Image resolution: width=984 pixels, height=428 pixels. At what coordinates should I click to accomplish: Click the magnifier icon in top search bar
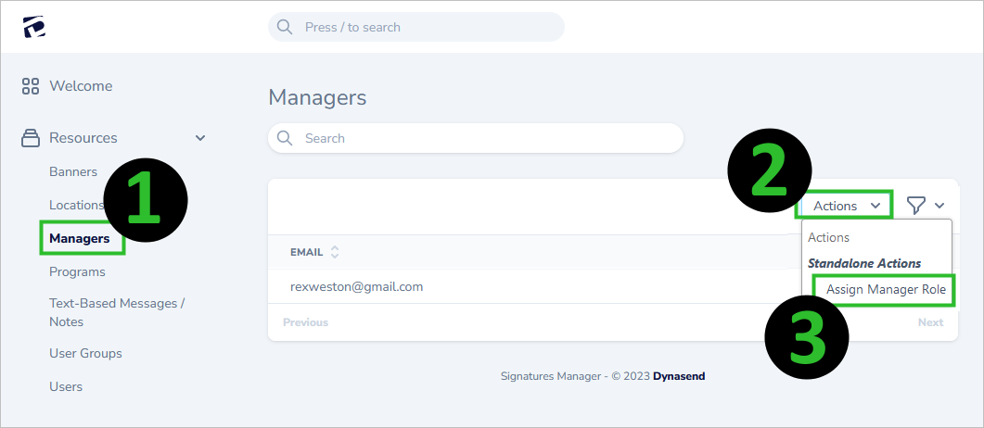pyautogui.click(x=285, y=27)
